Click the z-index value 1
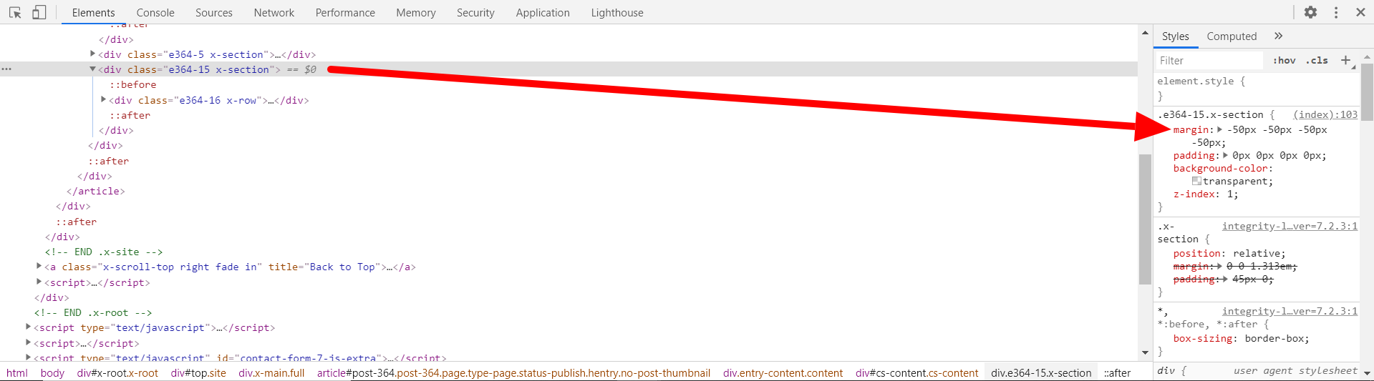 point(1229,194)
